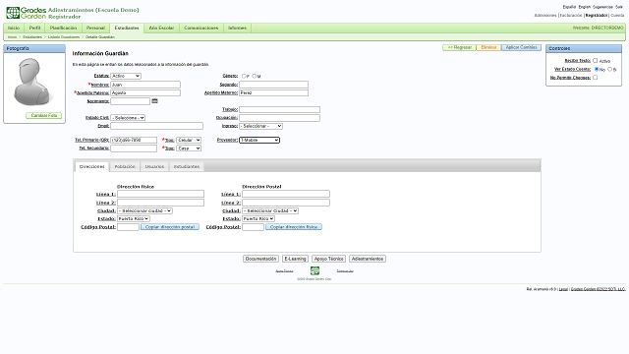Open the Perfil menu tab

(35, 29)
